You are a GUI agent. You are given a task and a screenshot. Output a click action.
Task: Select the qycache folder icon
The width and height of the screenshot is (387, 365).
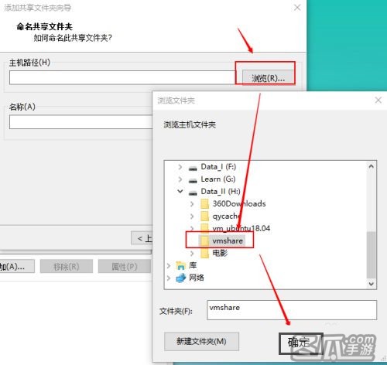pos(204,216)
